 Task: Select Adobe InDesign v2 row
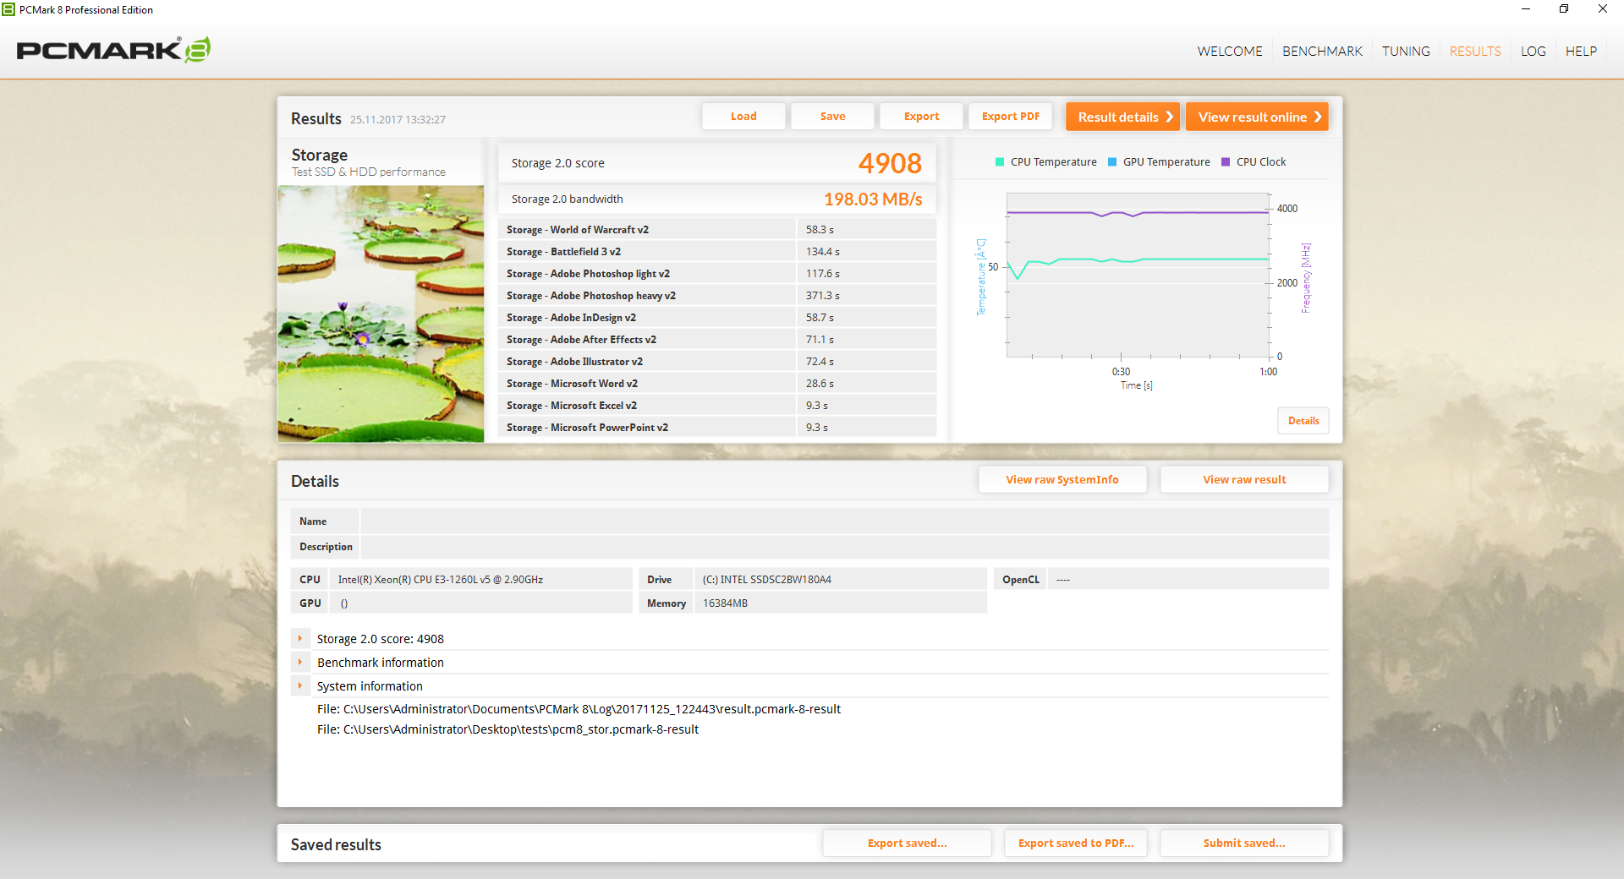coord(717,318)
